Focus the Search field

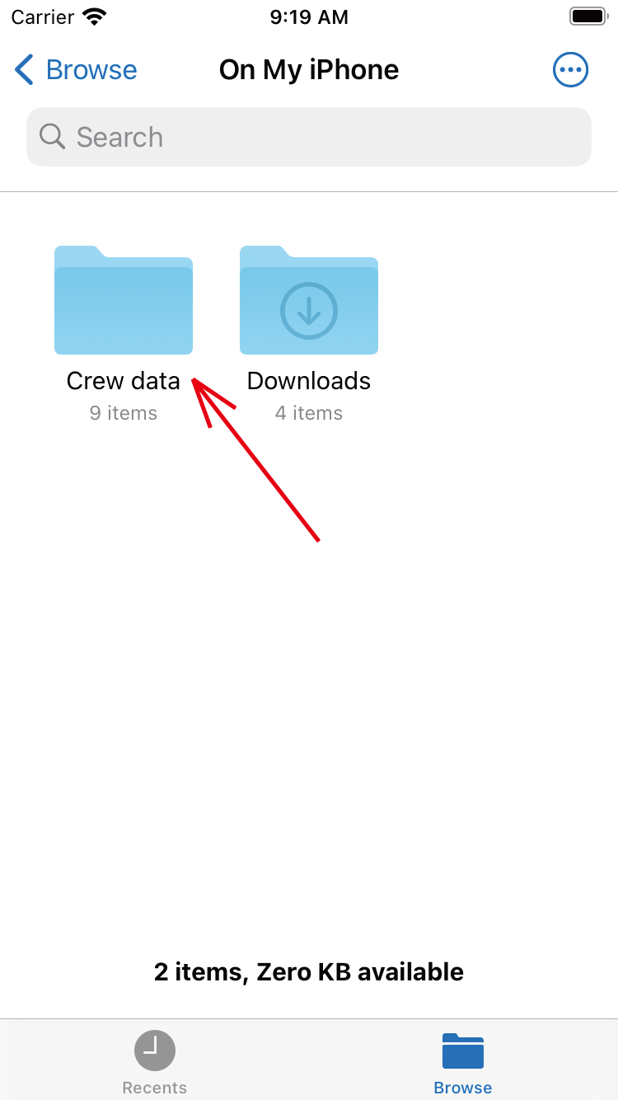pos(309,137)
